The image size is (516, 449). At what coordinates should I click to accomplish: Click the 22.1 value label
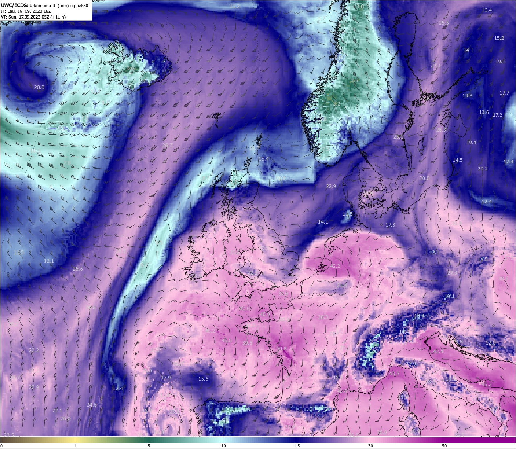pyautogui.click(x=57, y=411)
